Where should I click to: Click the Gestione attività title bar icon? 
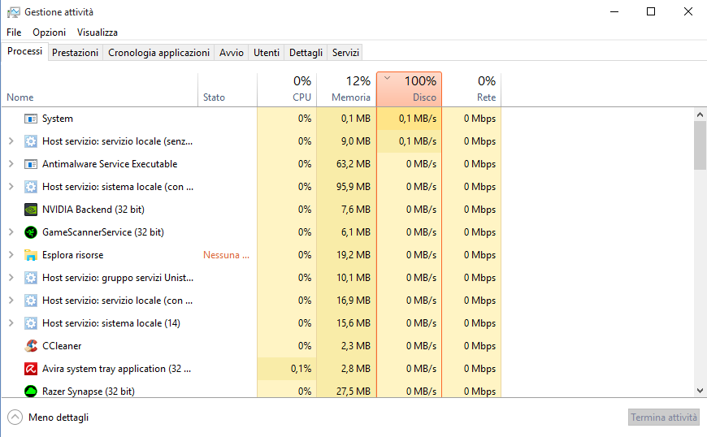tap(14, 12)
